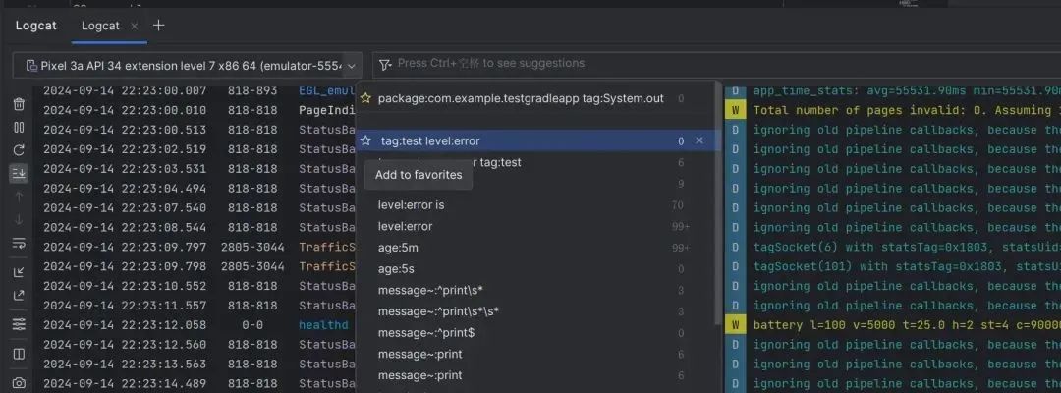Click the W badge on battery log line

(x=735, y=325)
